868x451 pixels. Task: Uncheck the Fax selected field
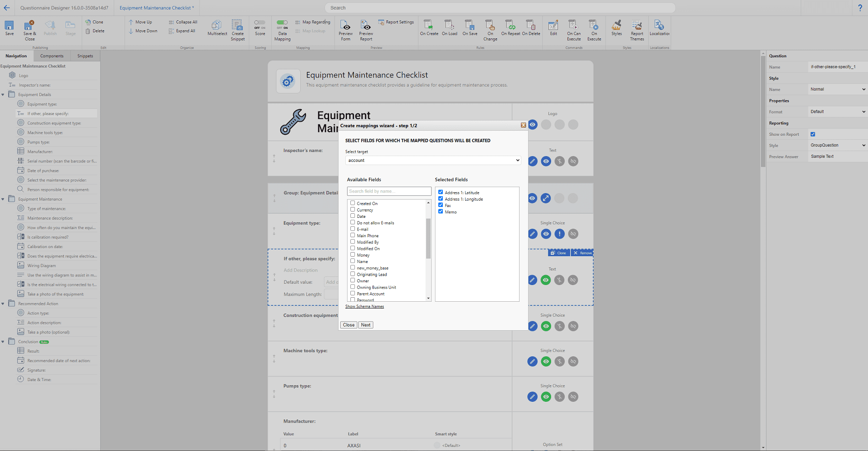(x=441, y=205)
